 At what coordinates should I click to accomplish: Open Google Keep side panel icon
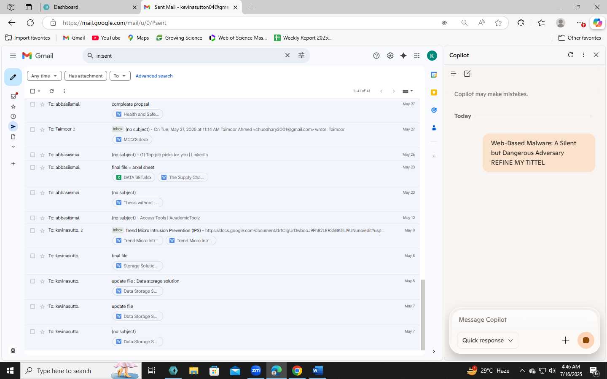coord(434,93)
